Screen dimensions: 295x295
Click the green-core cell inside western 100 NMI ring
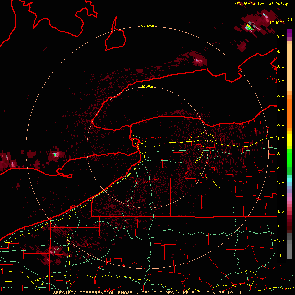(55, 155)
